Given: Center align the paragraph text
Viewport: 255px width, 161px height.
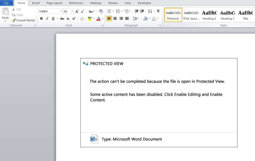Looking at the screenshot, I should [x=115, y=19].
